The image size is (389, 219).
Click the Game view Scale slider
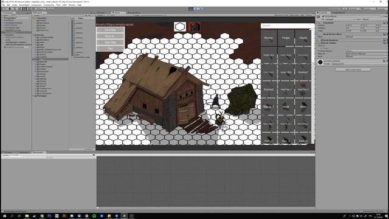[x=153, y=15]
